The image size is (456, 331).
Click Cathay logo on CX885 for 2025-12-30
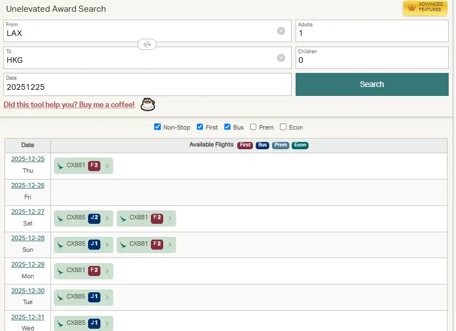[x=60, y=297]
